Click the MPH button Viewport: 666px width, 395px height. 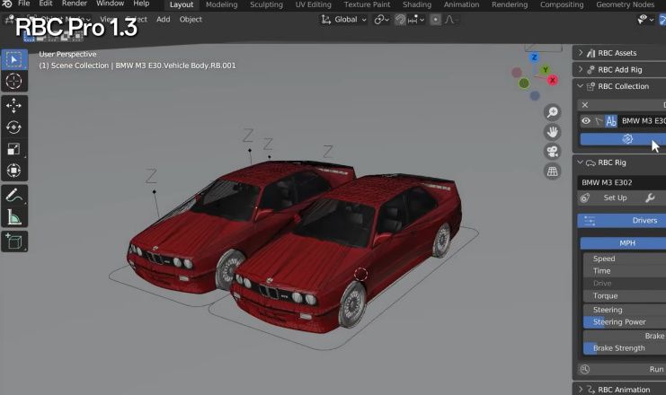point(626,243)
